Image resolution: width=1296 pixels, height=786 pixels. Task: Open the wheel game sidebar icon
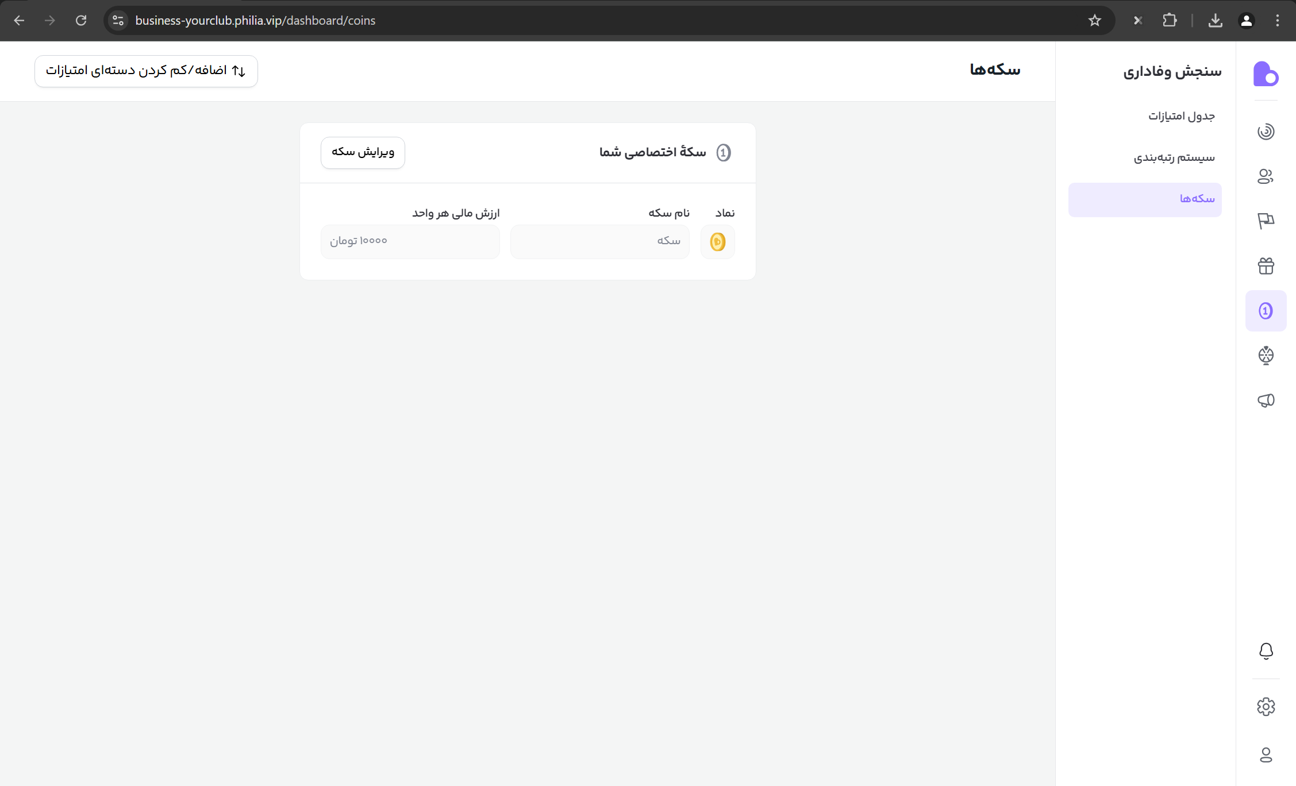point(1266,355)
